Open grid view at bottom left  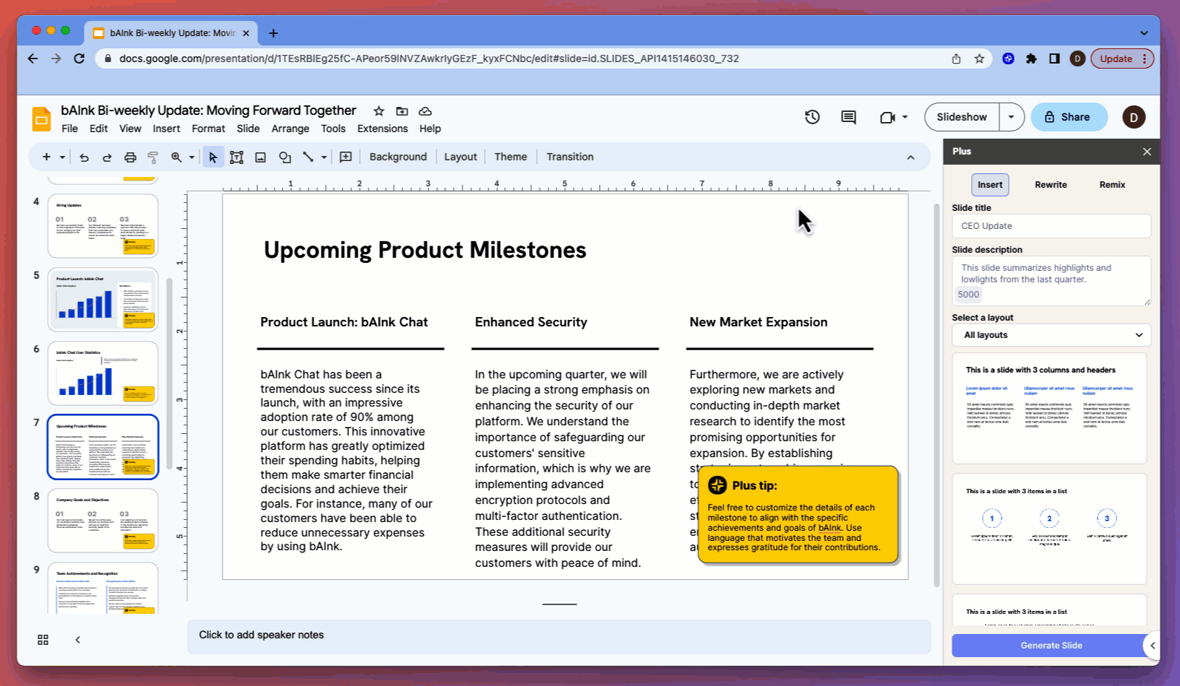(x=43, y=640)
